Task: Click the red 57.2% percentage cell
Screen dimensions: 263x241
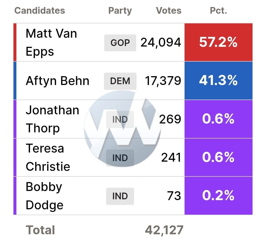Action: 218,42
